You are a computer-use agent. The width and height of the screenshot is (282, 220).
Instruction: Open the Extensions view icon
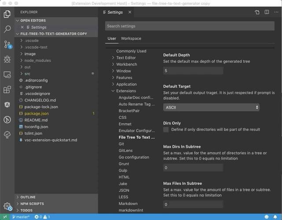(x=7, y=89)
